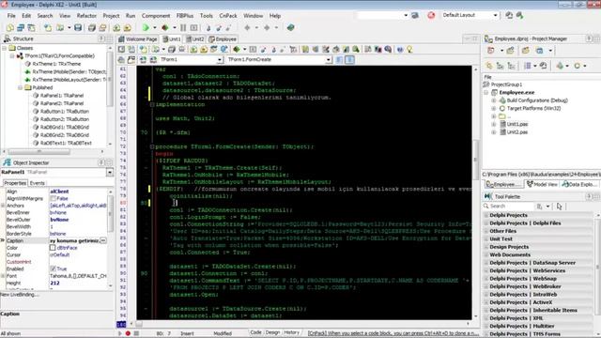Click the Color clBtnFace swatch box

click(53, 248)
